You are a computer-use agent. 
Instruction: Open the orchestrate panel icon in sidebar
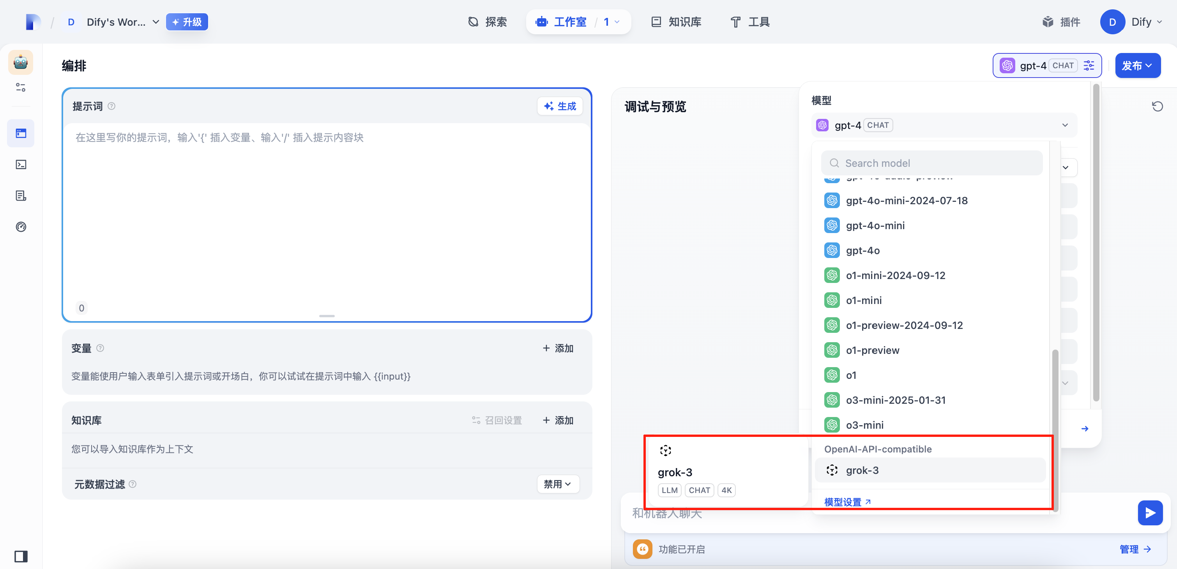point(21,133)
